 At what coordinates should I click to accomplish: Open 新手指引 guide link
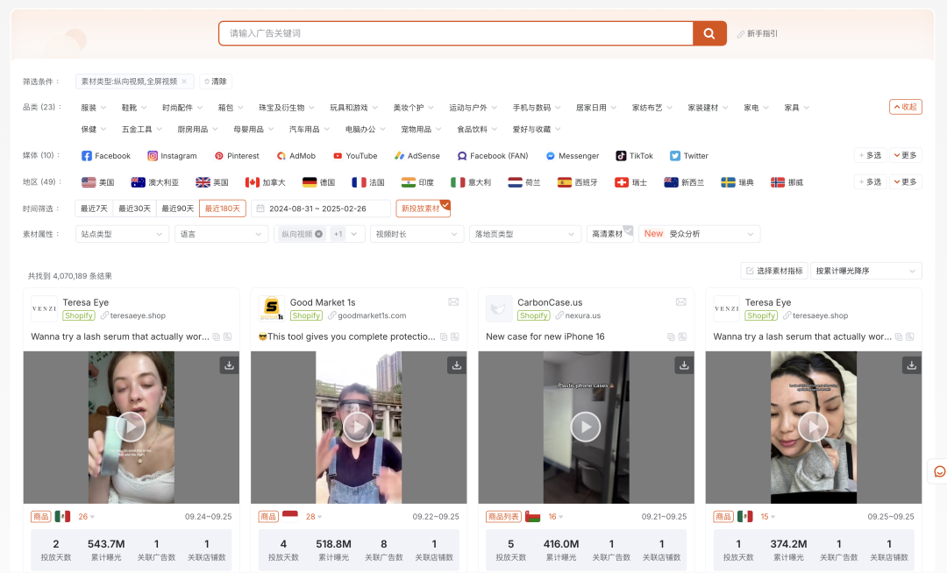(758, 34)
